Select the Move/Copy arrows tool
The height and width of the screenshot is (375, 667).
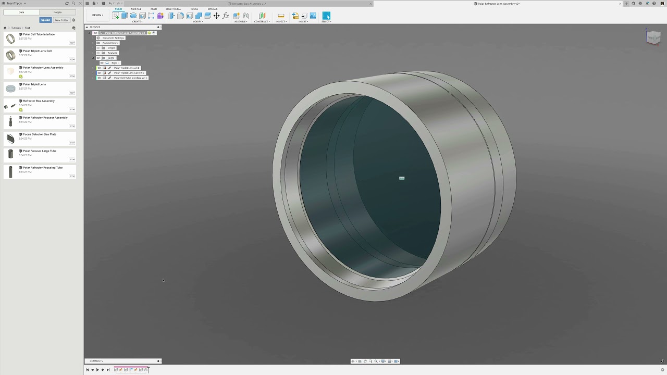tap(216, 16)
